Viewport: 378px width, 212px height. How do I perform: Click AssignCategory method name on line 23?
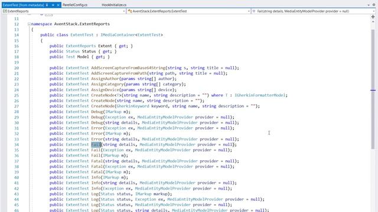point(107,84)
